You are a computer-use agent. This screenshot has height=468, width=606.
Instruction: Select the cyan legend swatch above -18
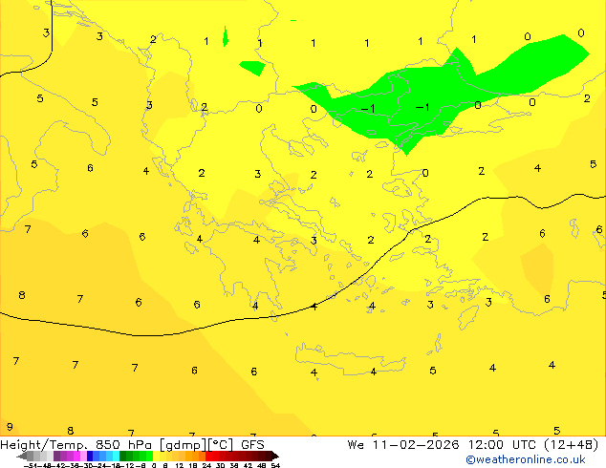coord(116,456)
